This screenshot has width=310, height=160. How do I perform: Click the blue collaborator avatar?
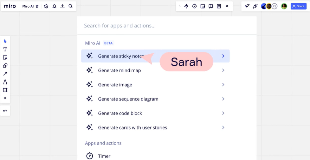click(264, 6)
